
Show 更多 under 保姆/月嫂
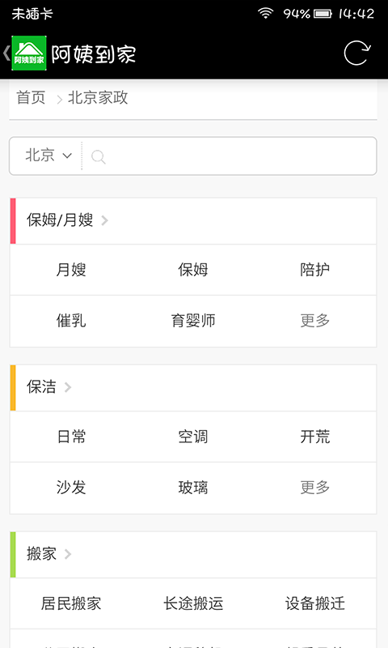(315, 321)
